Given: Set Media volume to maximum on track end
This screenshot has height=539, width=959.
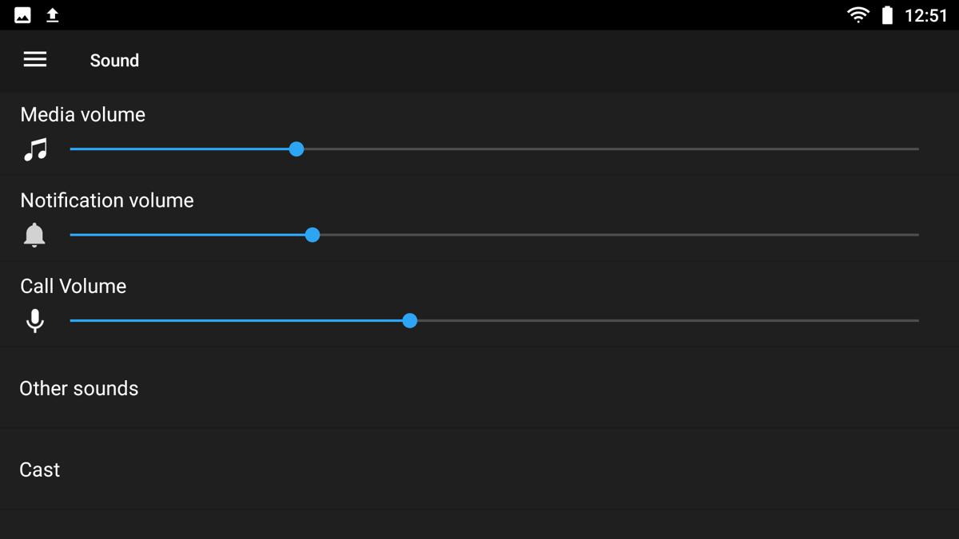Looking at the screenshot, I should (917, 149).
